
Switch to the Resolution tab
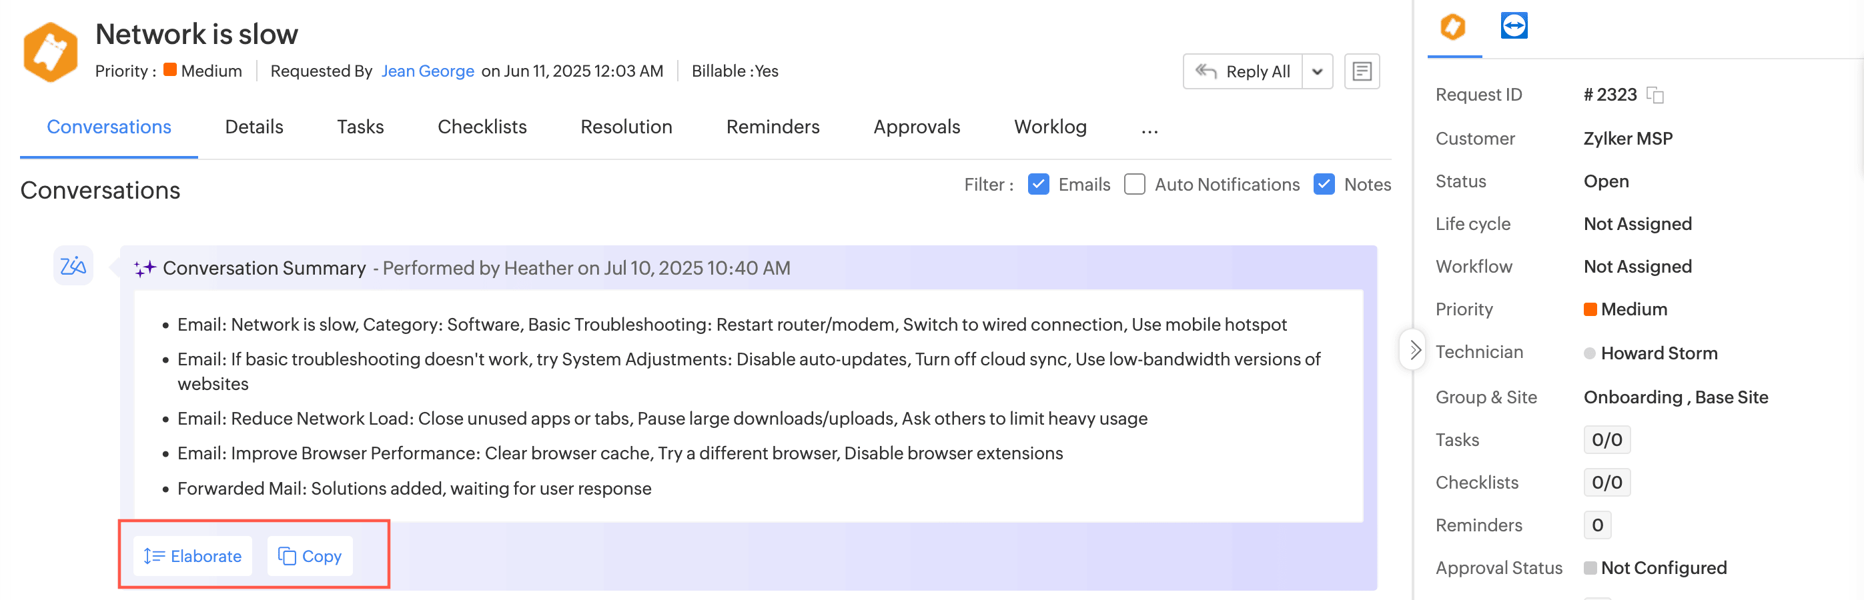(x=626, y=127)
